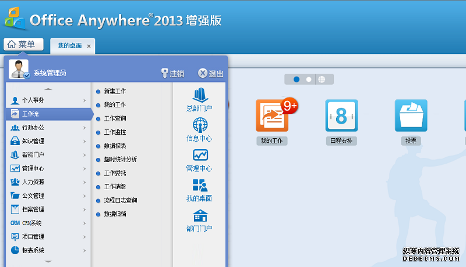Expand the CRM系统 submenu arrow
Screen dimensions: 466x267
[x=84, y=223]
